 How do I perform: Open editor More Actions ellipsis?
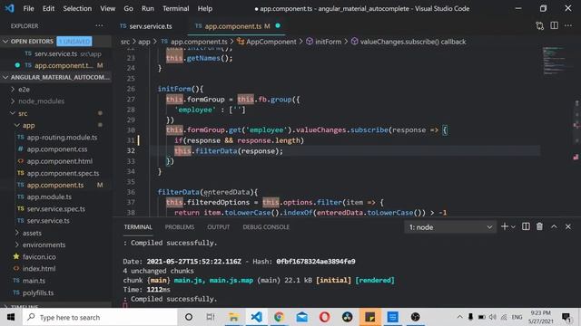(568, 25)
